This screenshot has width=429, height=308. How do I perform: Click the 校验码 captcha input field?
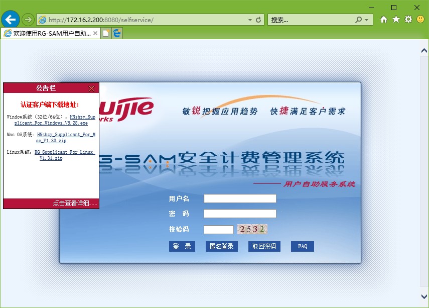tap(219, 229)
